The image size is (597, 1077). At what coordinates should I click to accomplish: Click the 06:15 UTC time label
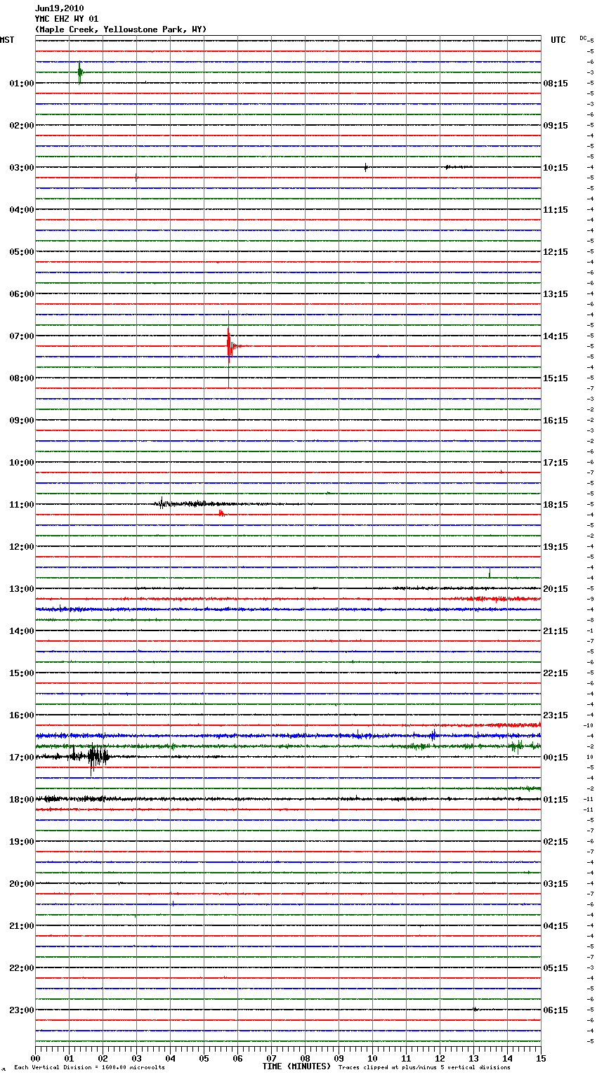click(x=556, y=1010)
